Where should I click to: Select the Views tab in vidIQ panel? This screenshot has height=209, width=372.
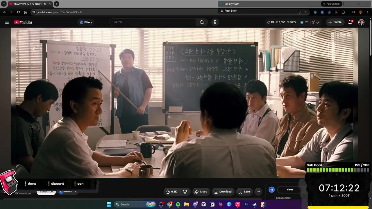[290, 190]
